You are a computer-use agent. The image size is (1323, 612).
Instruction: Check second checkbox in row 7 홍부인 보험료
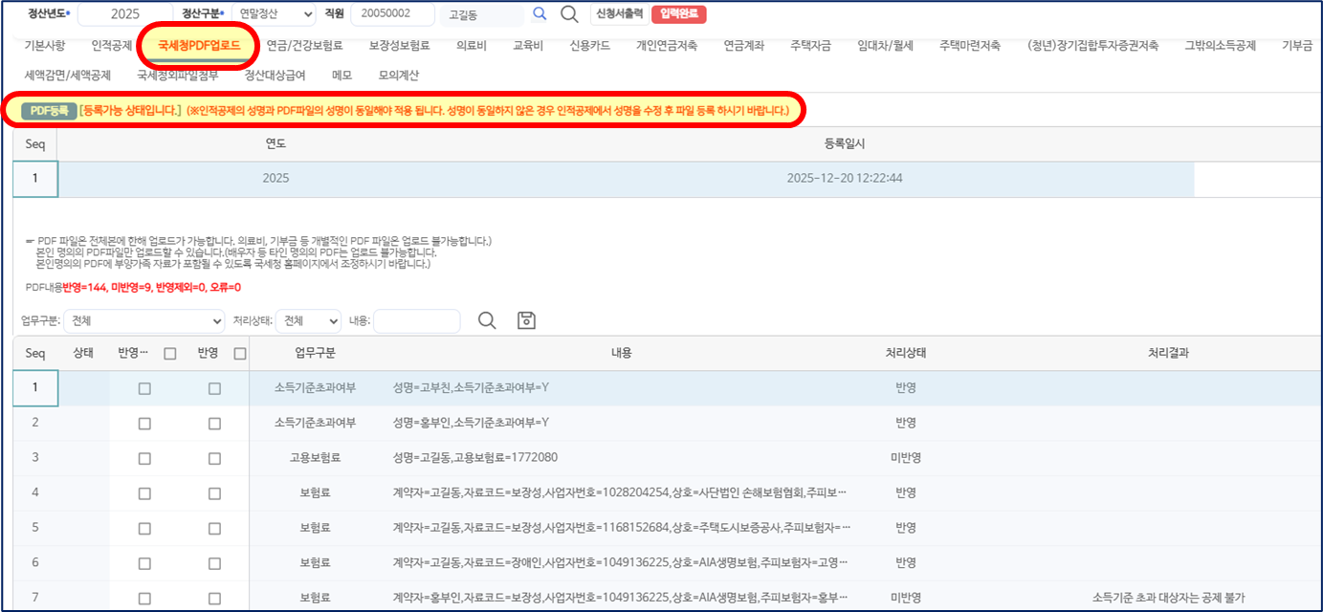click(214, 598)
